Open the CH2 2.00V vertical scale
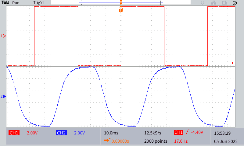 [x=79, y=133]
